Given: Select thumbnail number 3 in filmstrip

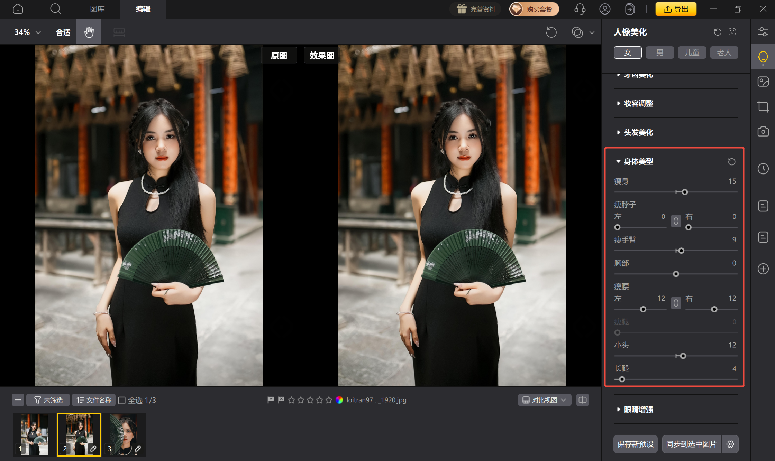Looking at the screenshot, I should click(x=124, y=434).
